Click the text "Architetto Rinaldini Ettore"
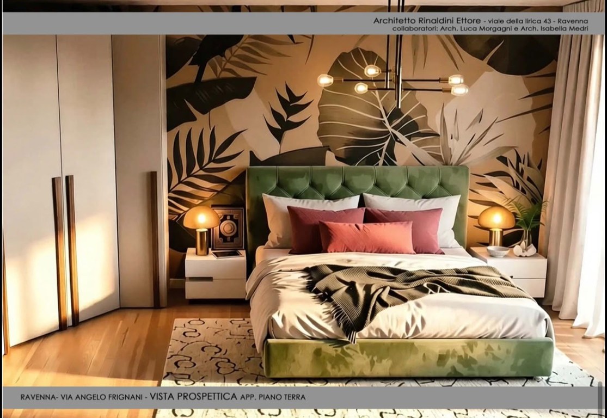607x418 pixels. (x=427, y=21)
